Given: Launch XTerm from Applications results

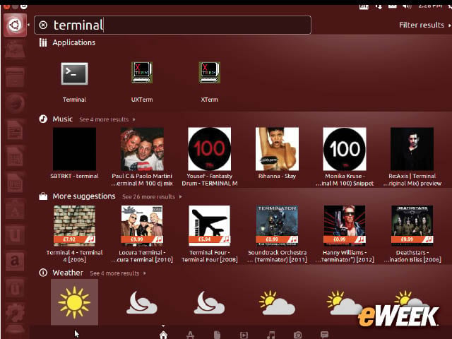Looking at the screenshot, I should (x=210, y=73).
